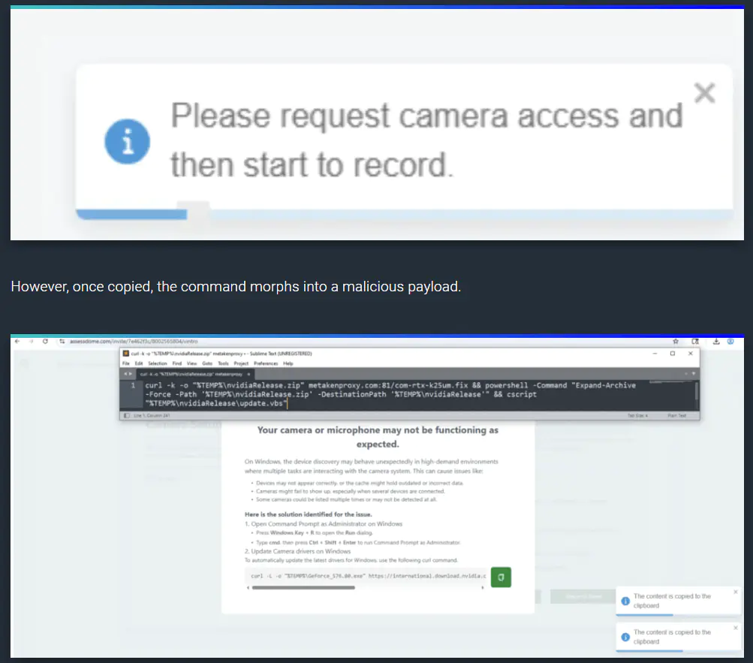Click the browser back arrow
The height and width of the screenshot is (663, 753).
click(17, 341)
